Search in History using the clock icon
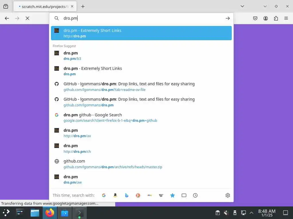 click(x=195, y=195)
